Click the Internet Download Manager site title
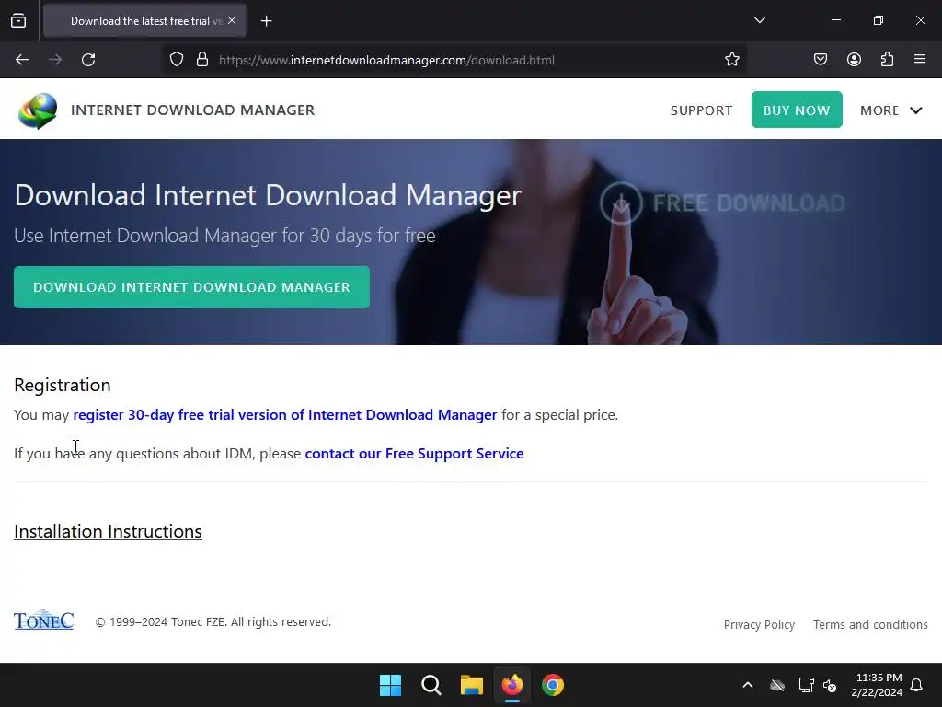The height and width of the screenshot is (707, 942). (x=193, y=110)
